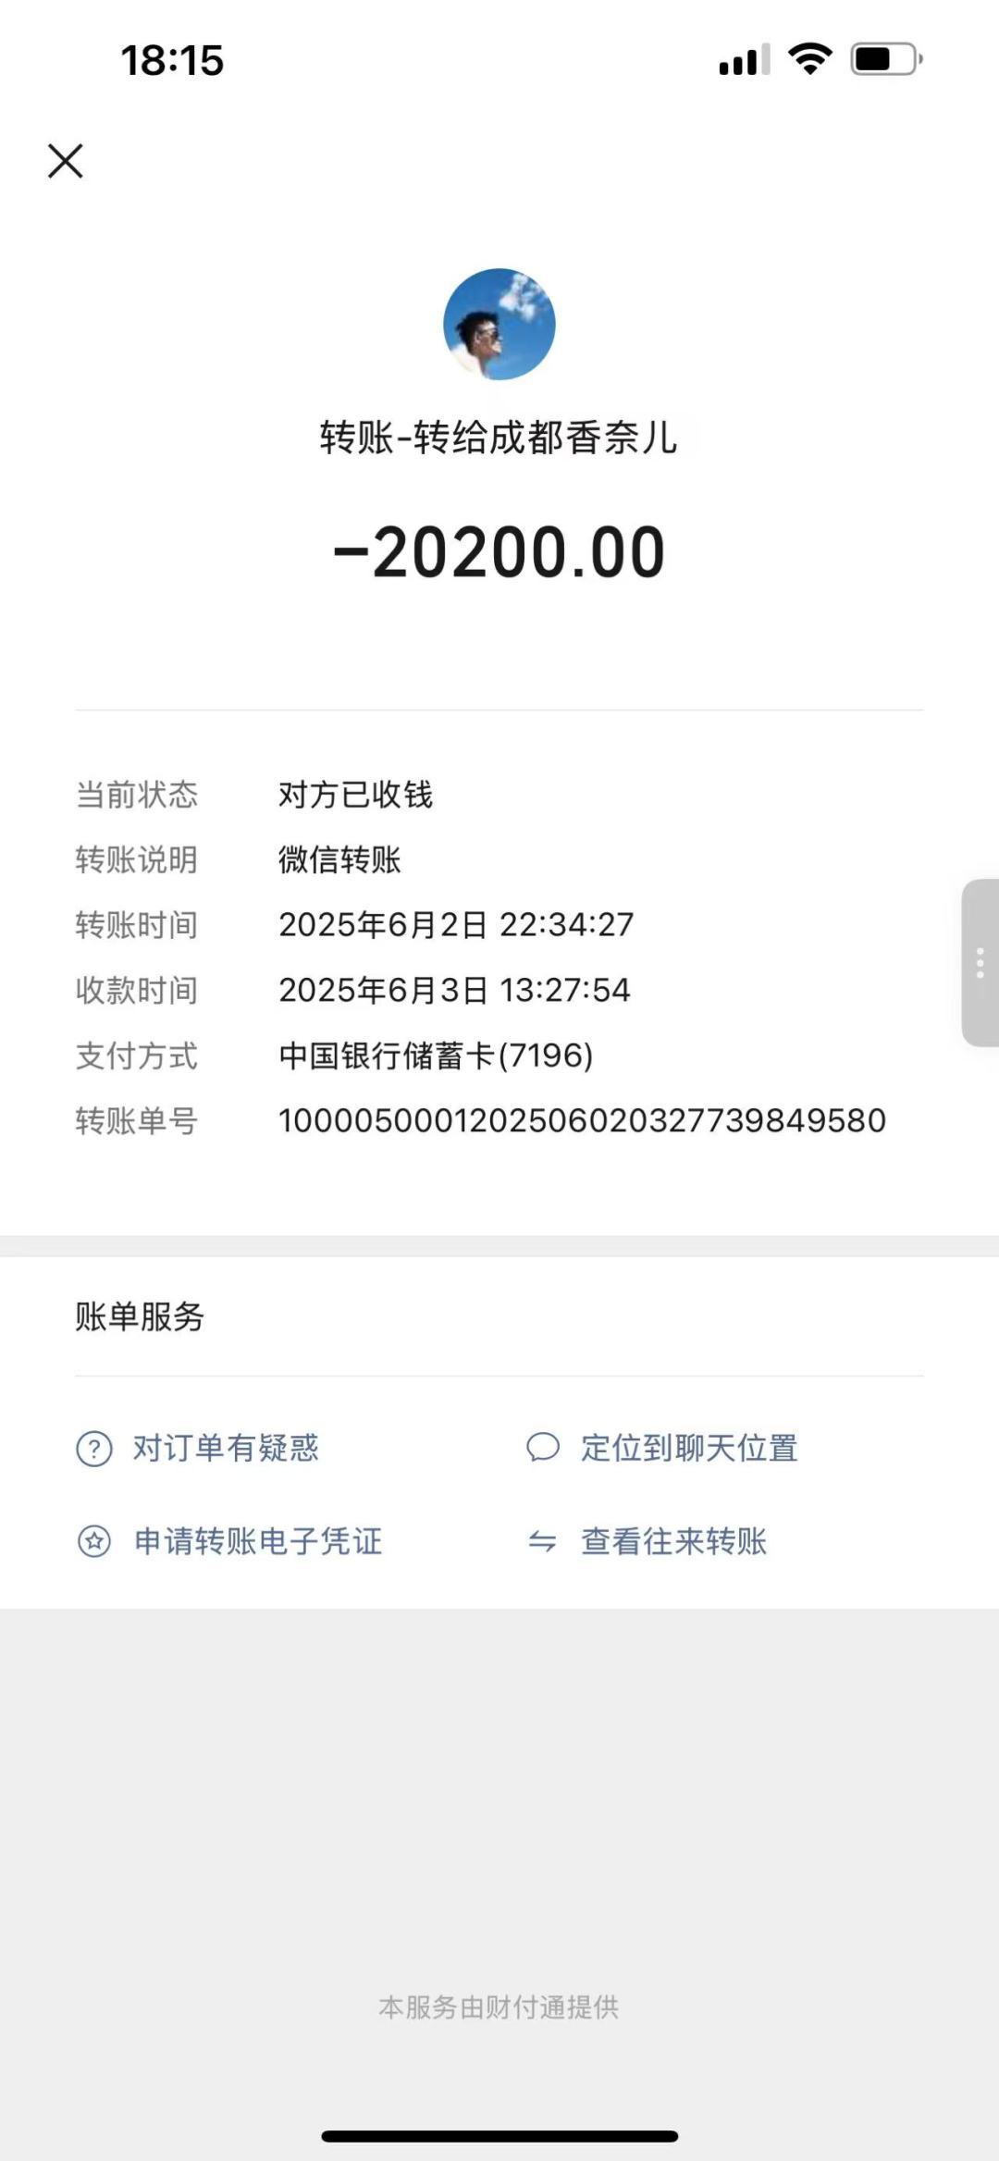Open 定位到聊天位置 link

[689, 1448]
